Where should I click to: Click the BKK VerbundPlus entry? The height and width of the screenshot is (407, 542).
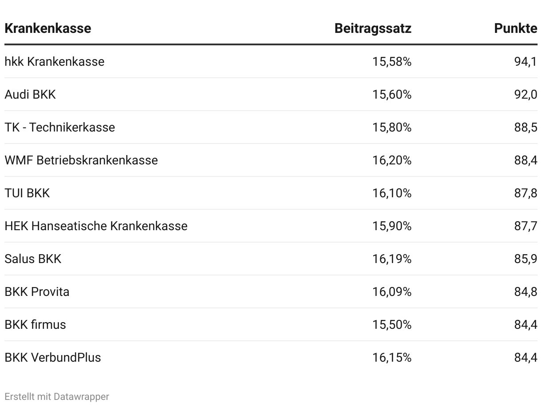coord(52,357)
